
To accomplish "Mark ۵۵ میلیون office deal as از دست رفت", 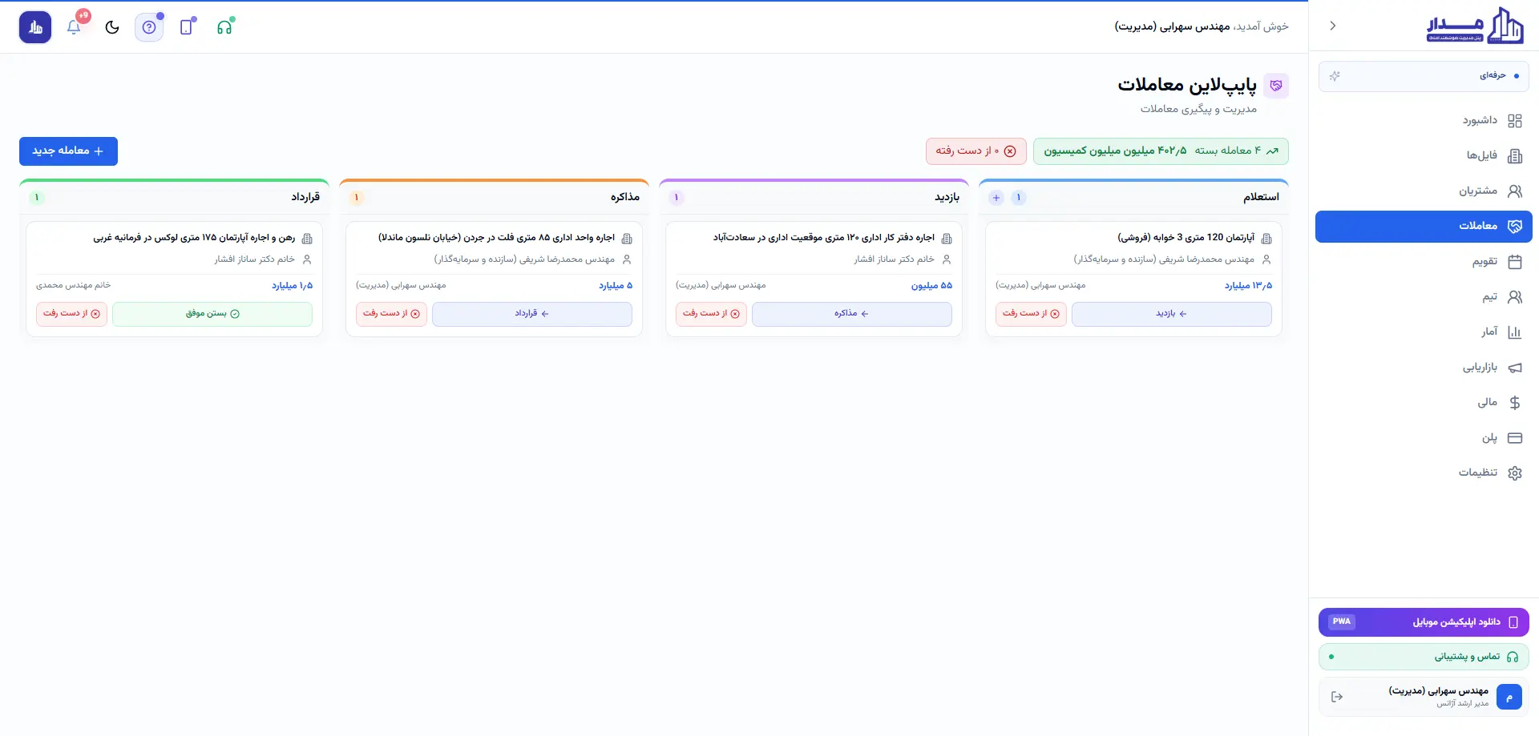I will coord(711,314).
